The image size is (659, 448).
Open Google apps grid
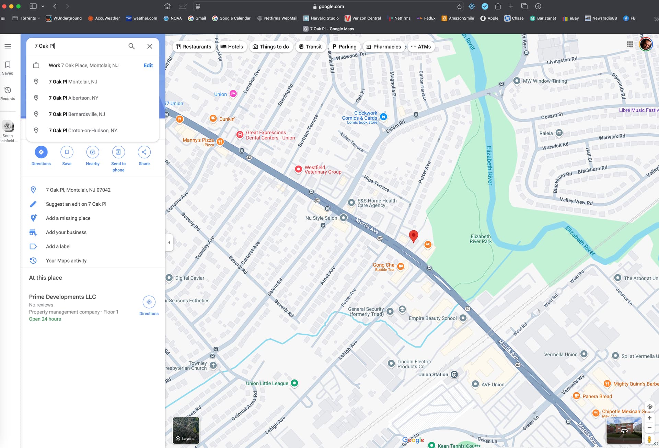630,44
